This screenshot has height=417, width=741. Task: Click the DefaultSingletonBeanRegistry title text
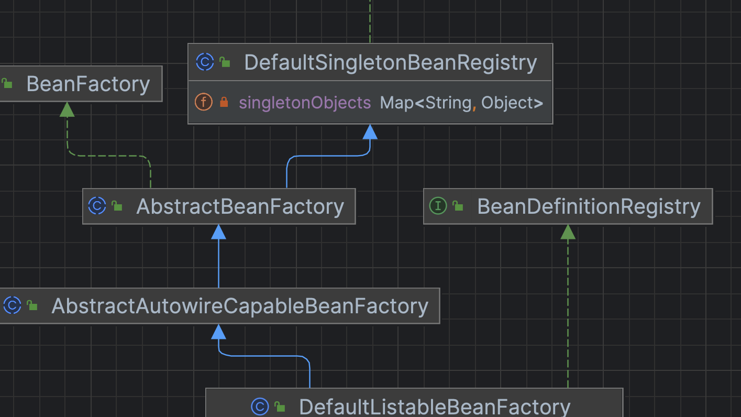(x=390, y=62)
